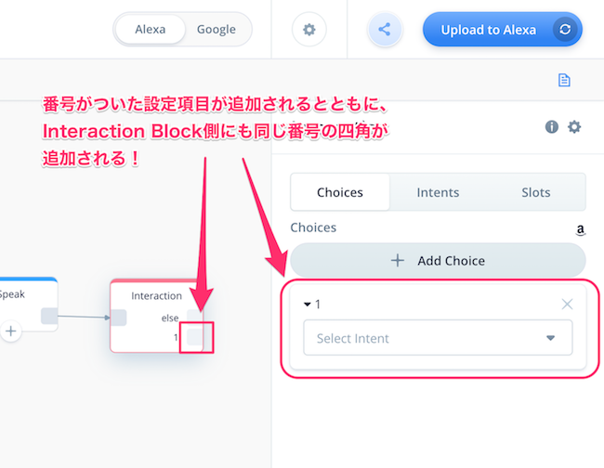Click the info icon in block panel
The image size is (604, 468).
pyautogui.click(x=552, y=126)
